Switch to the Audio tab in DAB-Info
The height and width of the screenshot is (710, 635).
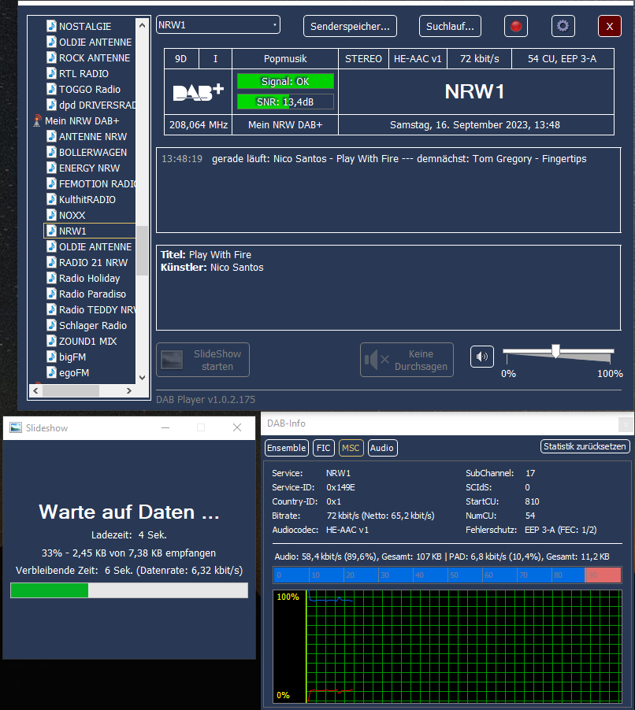coord(382,448)
